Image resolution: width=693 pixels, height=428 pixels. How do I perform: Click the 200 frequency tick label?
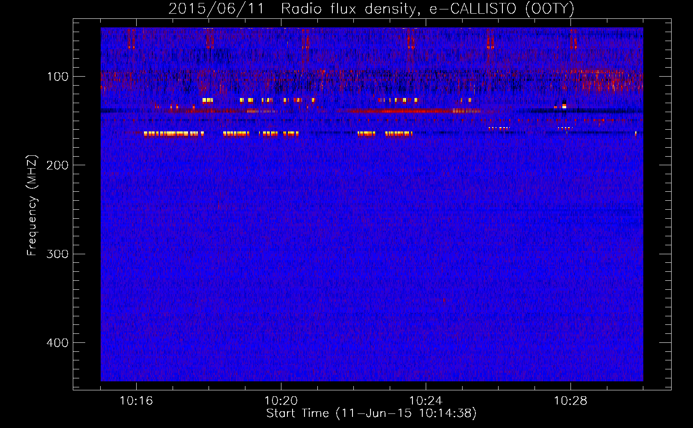coord(57,165)
